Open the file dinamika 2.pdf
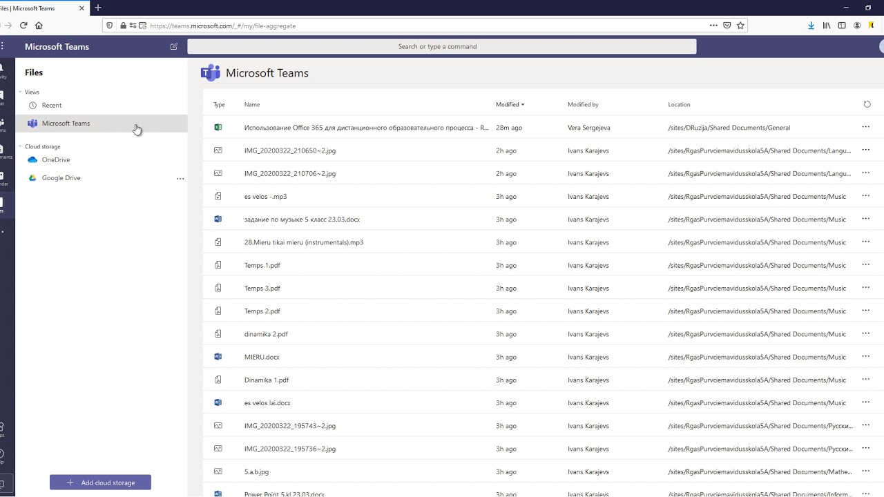Image resolution: width=884 pixels, height=497 pixels. click(266, 334)
